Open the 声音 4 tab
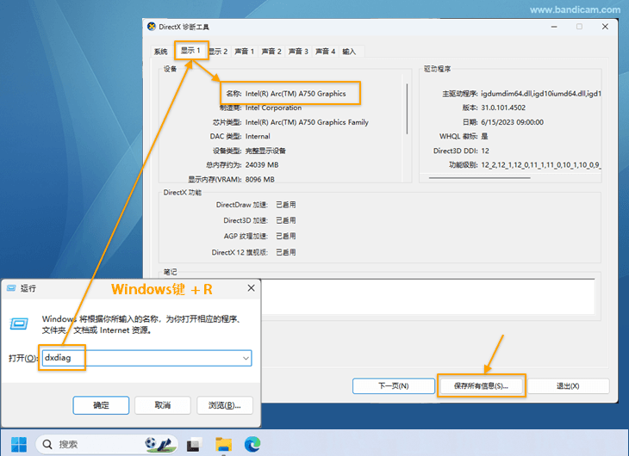Viewport: 629px width, 456px height. (326, 52)
